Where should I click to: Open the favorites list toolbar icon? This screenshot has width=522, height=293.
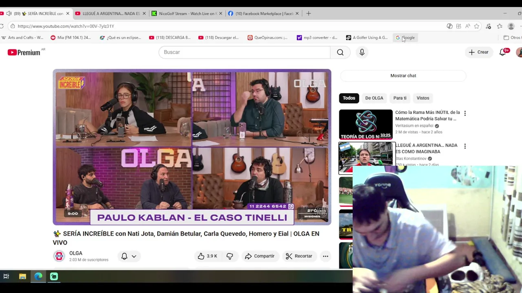(x=500, y=26)
